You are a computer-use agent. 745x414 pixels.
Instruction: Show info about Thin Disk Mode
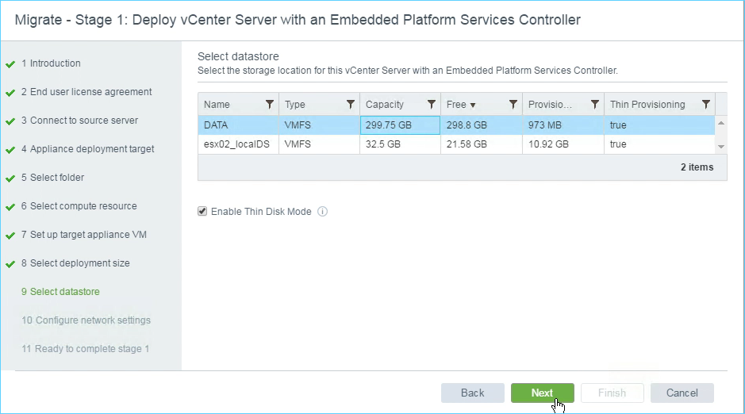pyautogui.click(x=323, y=212)
